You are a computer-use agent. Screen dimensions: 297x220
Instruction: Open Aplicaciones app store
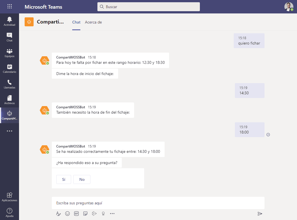[10, 197]
